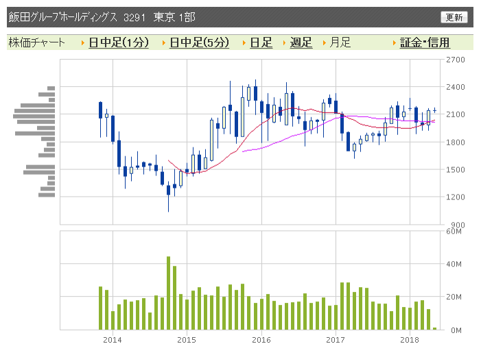Click the orange arrow beside 日中足(1分)
481x357 pixels.
[83, 43]
